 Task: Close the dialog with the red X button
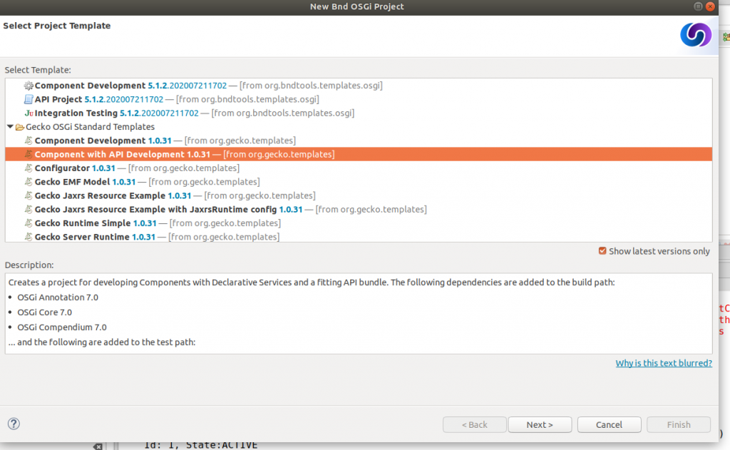tap(710, 6)
